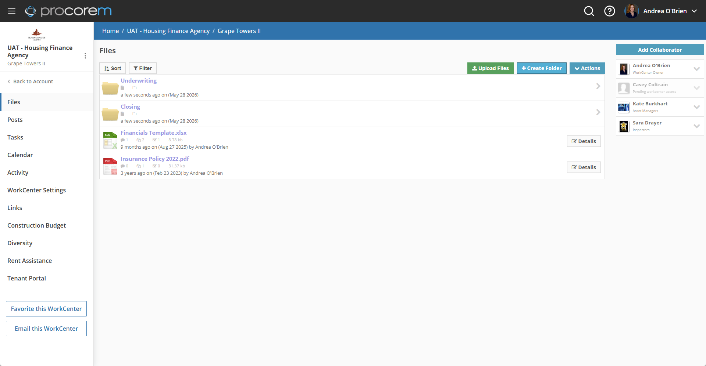Click Add Collaborator button
This screenshot has height=366, width=706.
(x=660, y=50)
